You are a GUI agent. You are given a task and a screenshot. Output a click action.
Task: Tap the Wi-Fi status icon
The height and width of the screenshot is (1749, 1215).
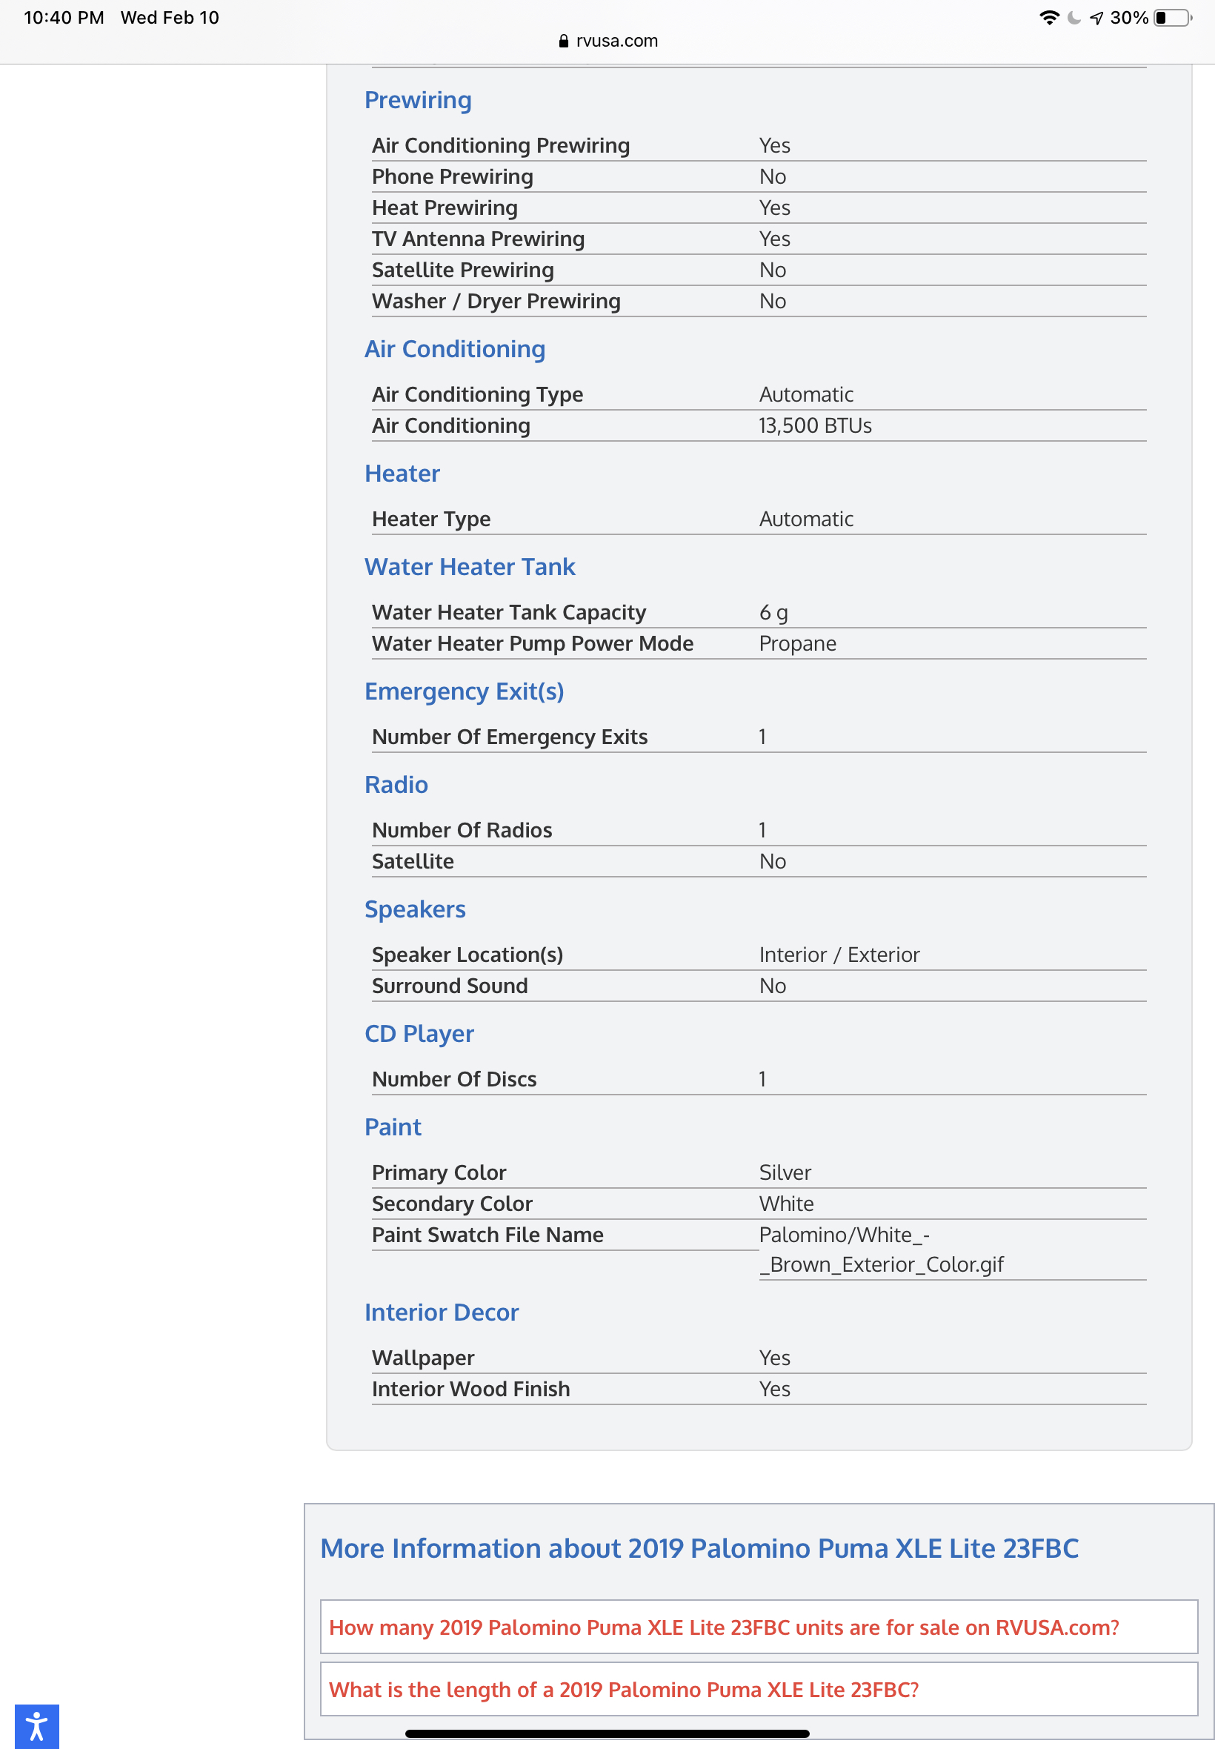coord(1049,18)
